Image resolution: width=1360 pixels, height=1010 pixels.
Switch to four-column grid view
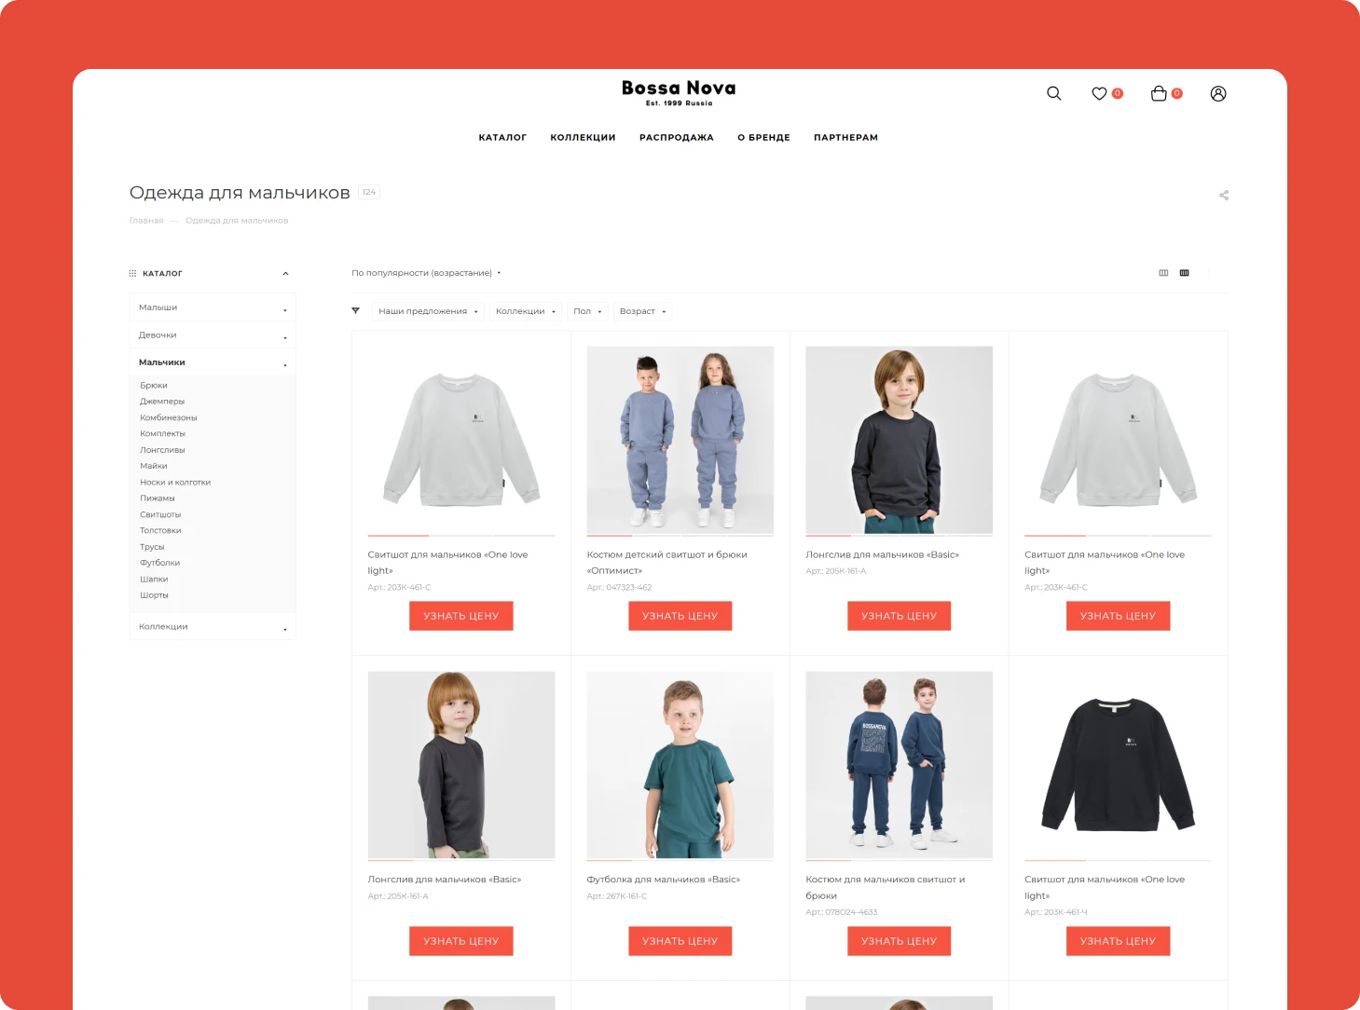point(1184,273)
